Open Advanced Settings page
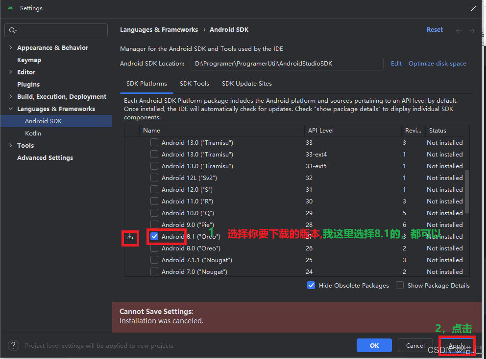 point(45,158)
